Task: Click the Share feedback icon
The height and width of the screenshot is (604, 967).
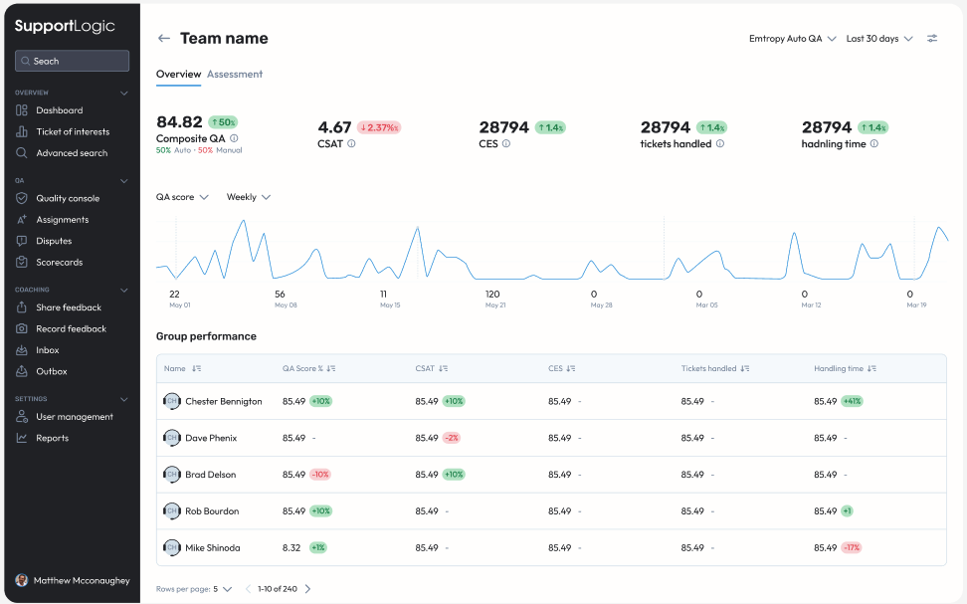Action: [x=22, y=307]
